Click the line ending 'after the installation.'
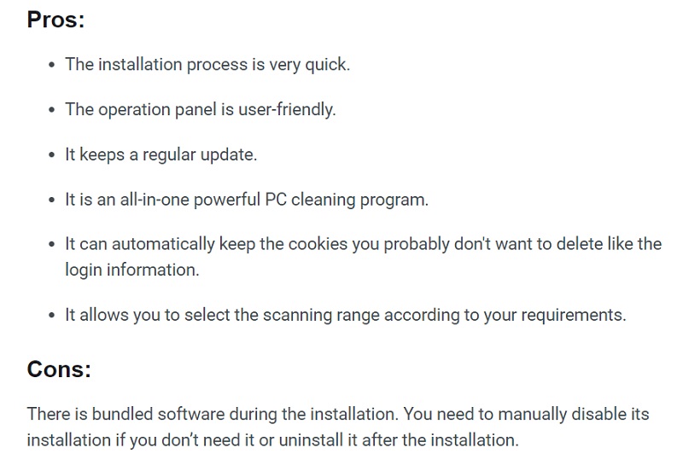The height and width of the screenshot is (465, 683). click(271, 440)
